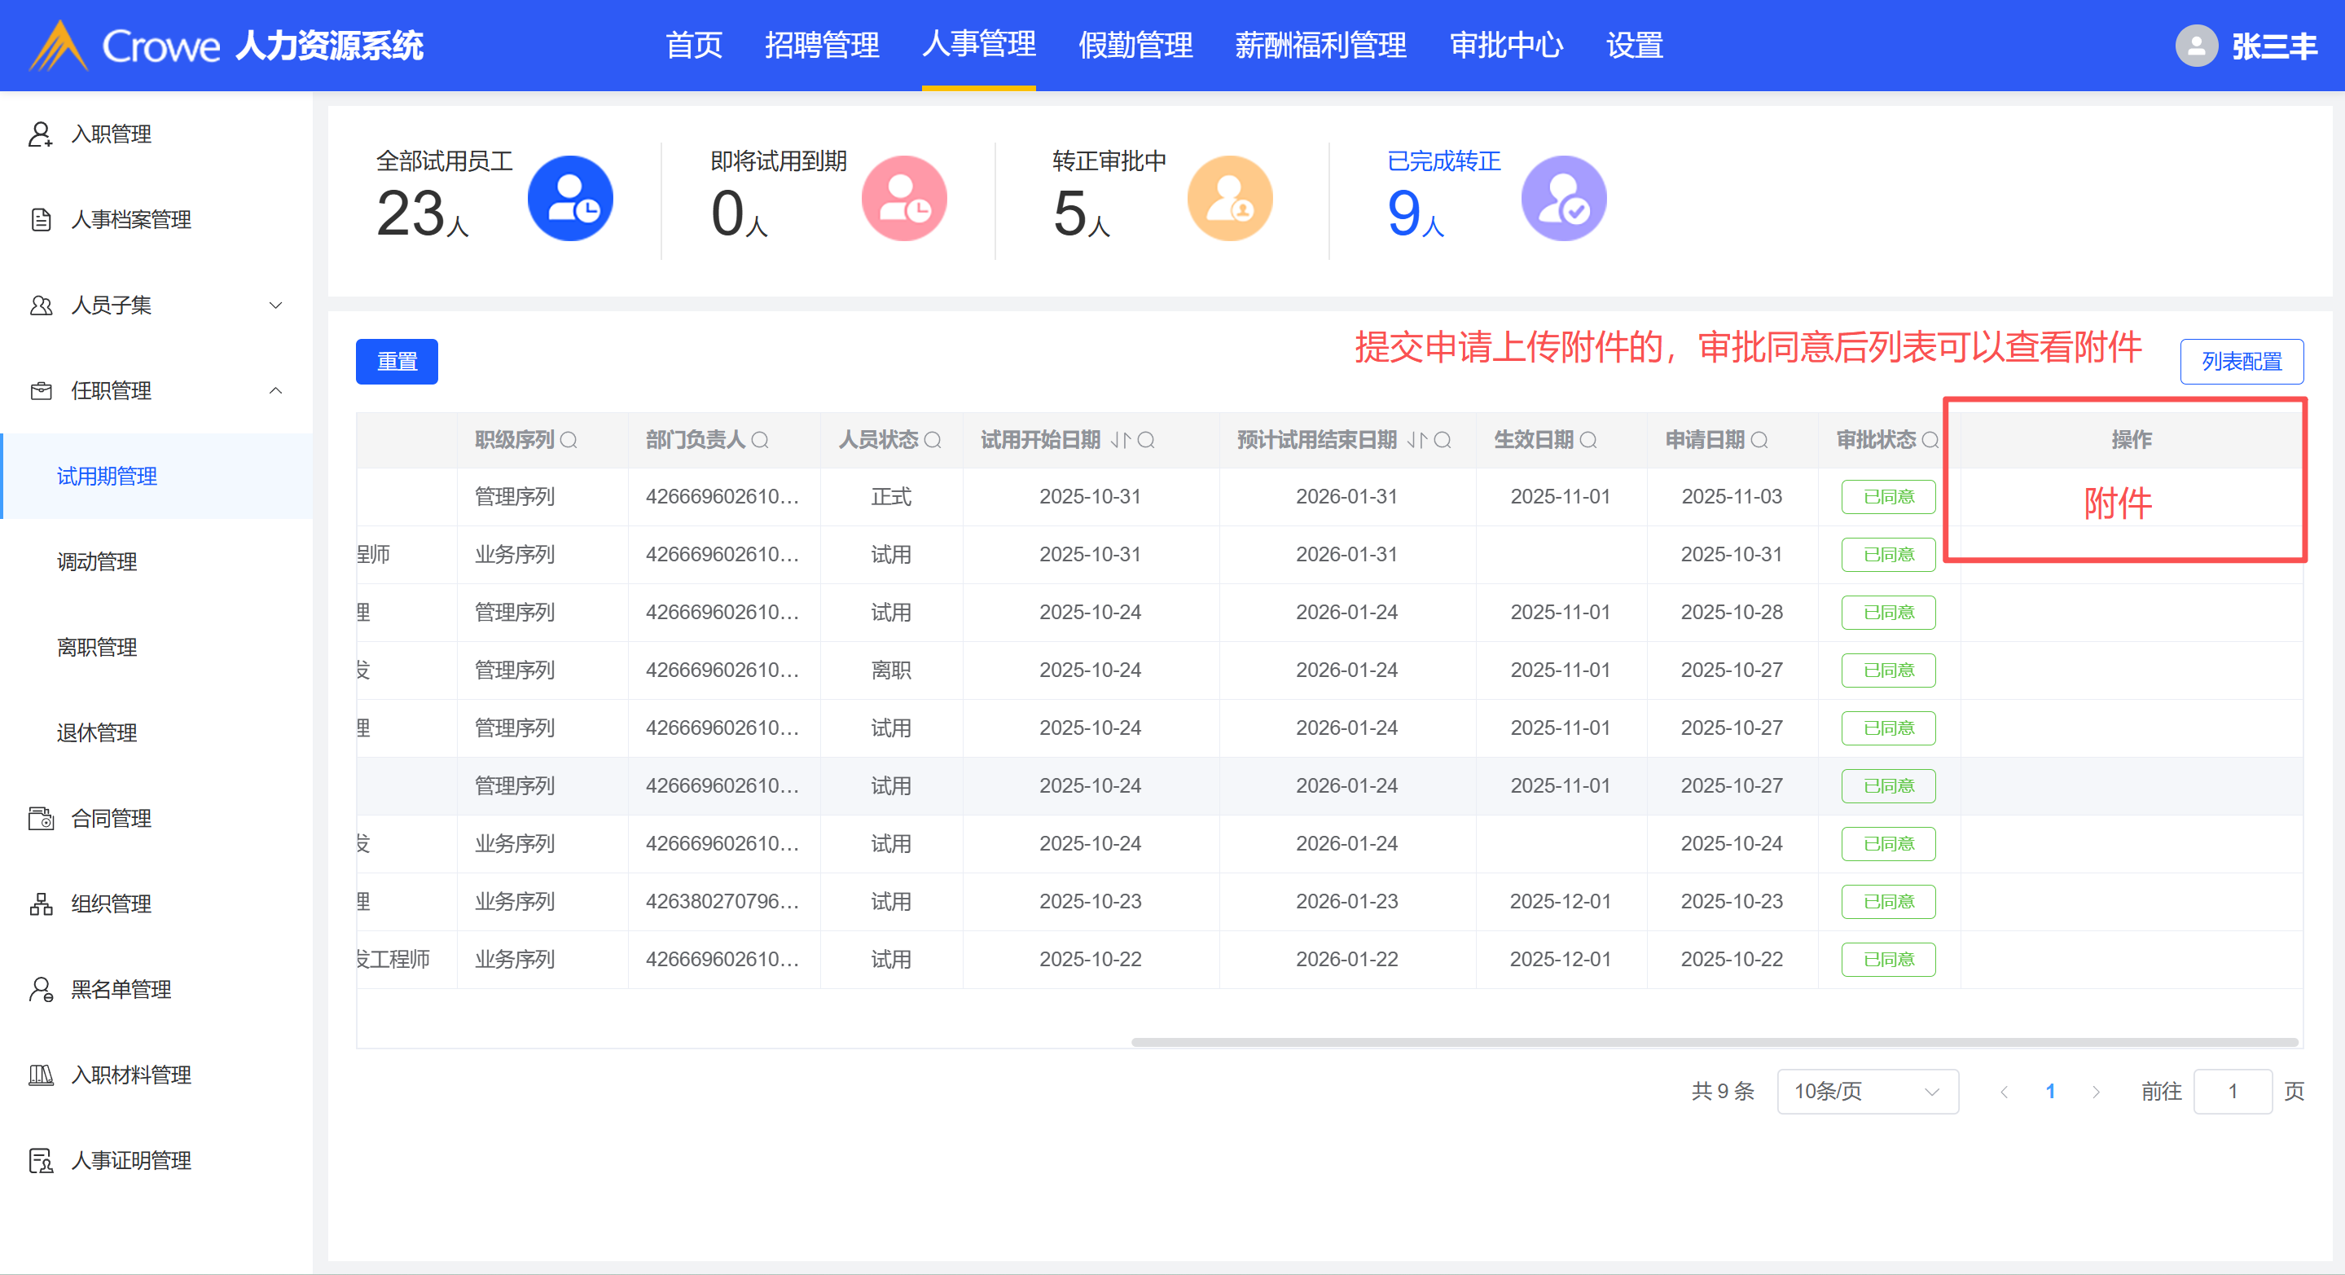This screenshot has width=2345, height=1275.
Task: Click the search icon beside 职级序列 header
Action: (x=569, y=441)
